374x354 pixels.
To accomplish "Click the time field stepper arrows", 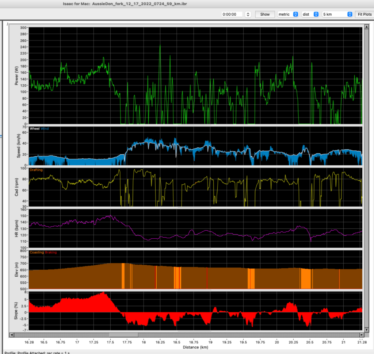I will coord(248,14).
